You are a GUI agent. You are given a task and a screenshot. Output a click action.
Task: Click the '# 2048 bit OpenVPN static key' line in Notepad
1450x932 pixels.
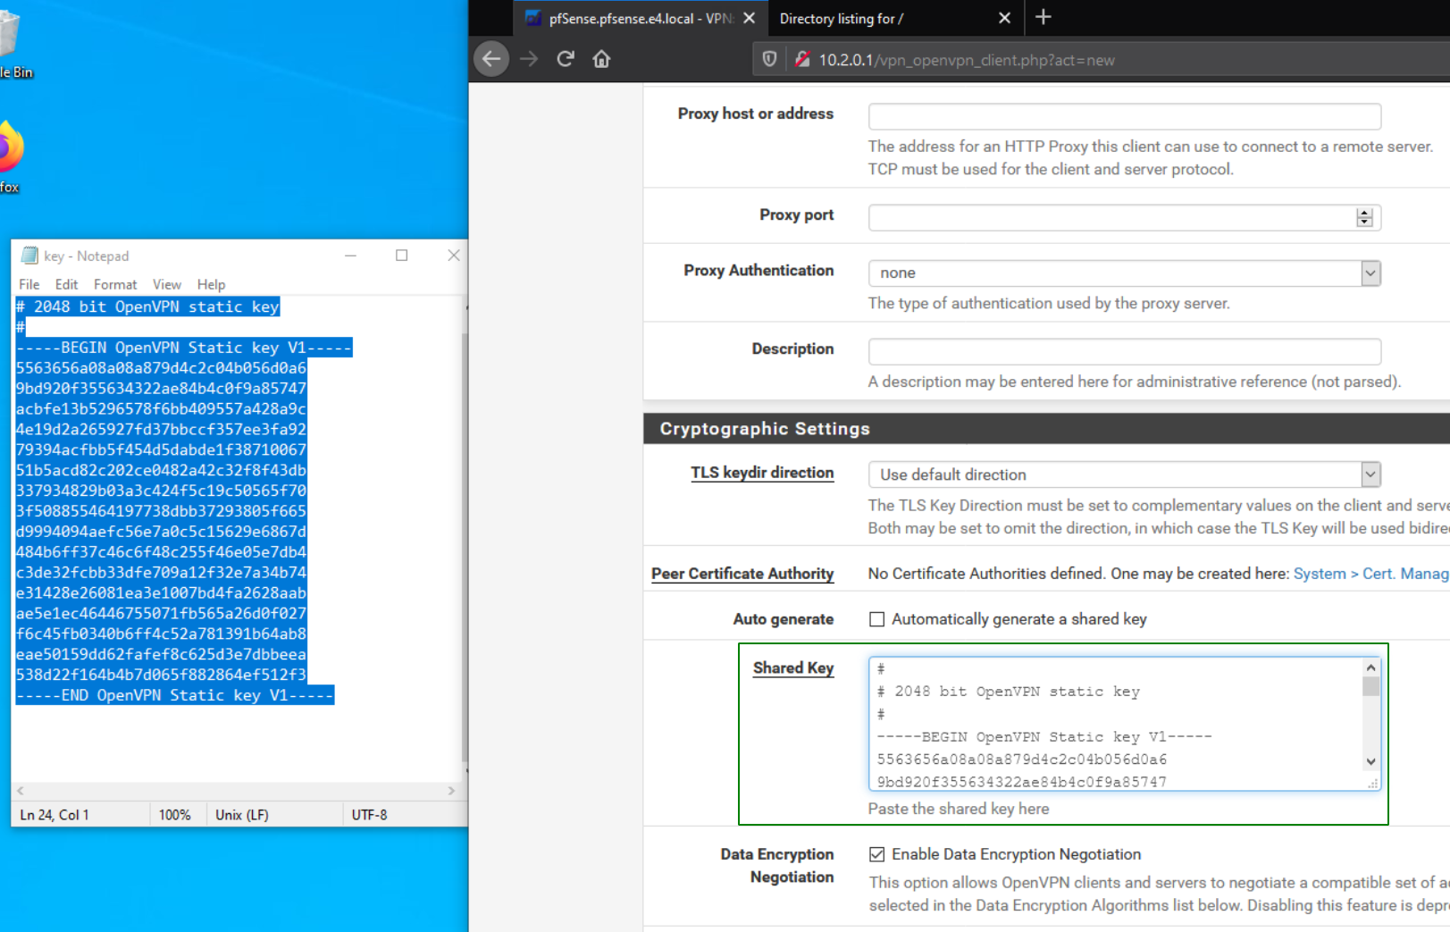point(147,306)
